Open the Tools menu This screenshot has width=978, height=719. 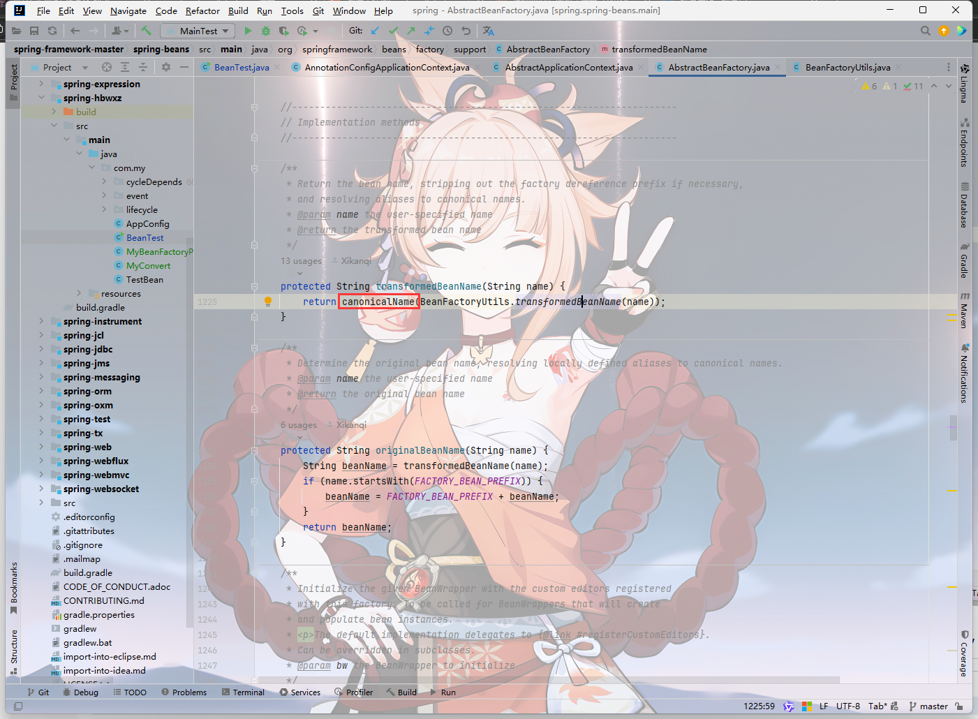click(x=292, y=10)
